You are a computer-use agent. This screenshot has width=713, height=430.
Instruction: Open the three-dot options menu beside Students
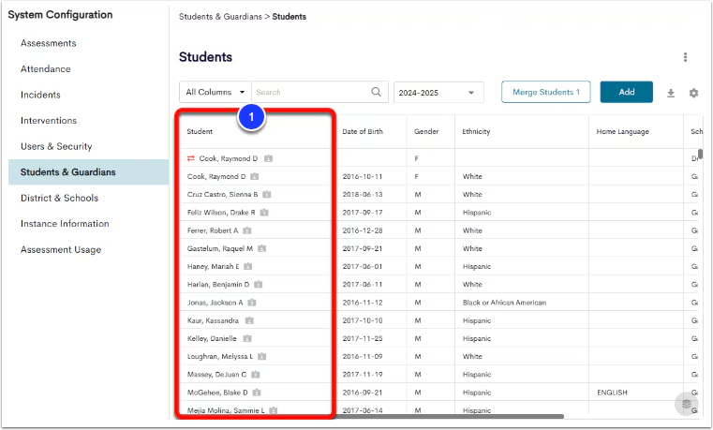pos(685,57)
